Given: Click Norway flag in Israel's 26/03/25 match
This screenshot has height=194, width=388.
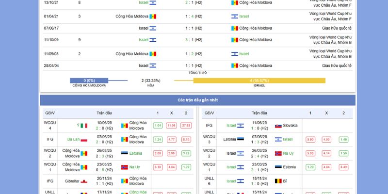Looking at the screenshot, I should click(x=278, y=153).
